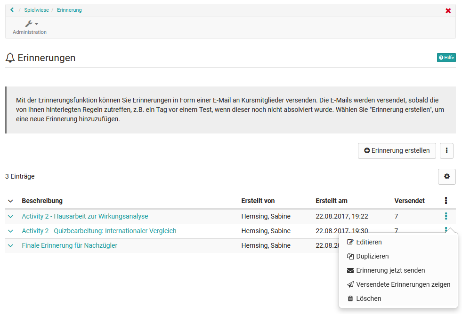Click Erinnerung erstellen button
This screenshot has height=314, width=462.
[x=397, y=151]
